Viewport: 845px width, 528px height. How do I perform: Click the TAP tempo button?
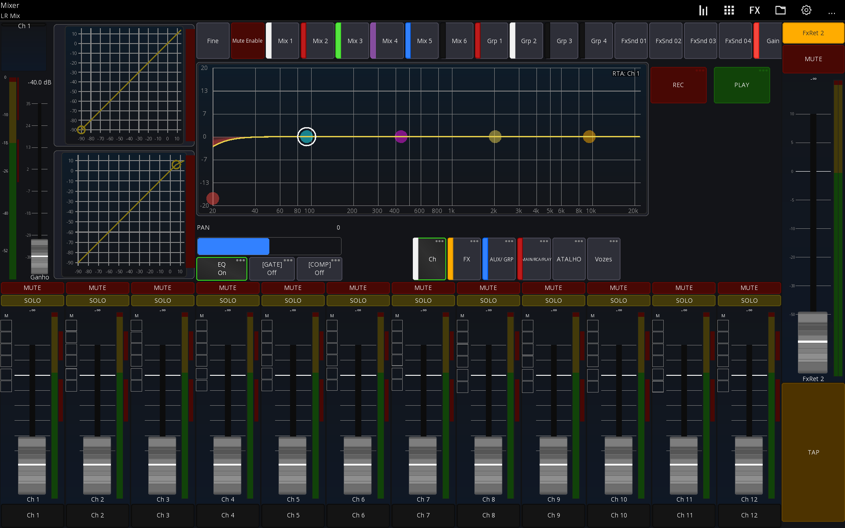point(813,452)
